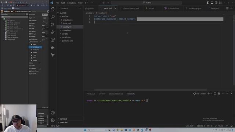Open the menu bar overflow ellipsis
235x132 pixels.
pos(92,3)
